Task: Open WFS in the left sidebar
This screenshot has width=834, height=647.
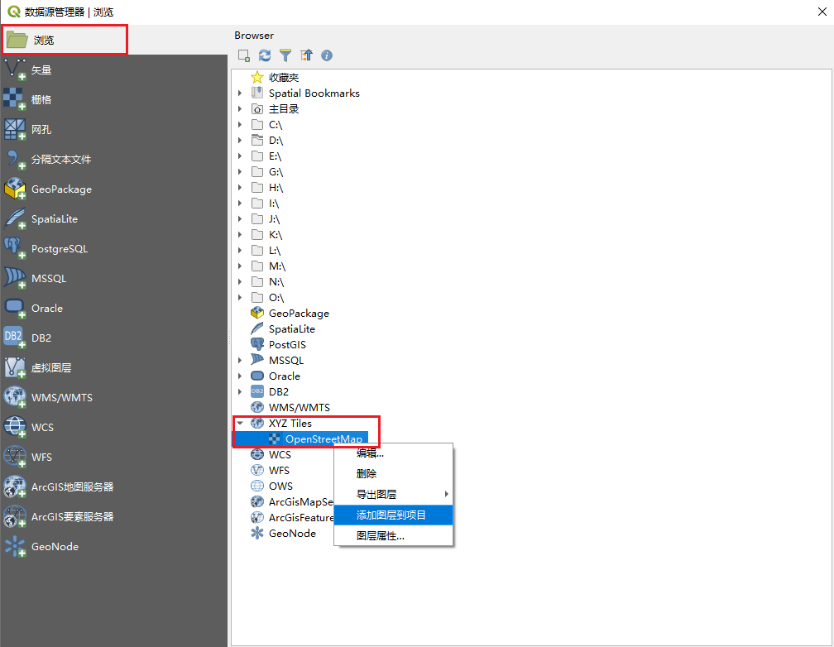Action: (x=114, y=457)
